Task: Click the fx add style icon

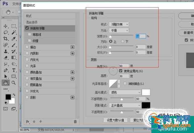Action: tap(28, 122)
